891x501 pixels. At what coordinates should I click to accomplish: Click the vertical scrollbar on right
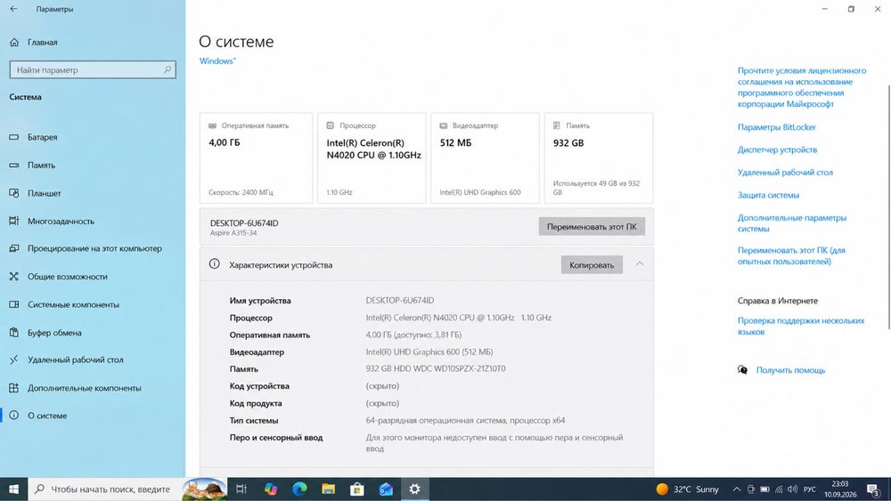887,207
